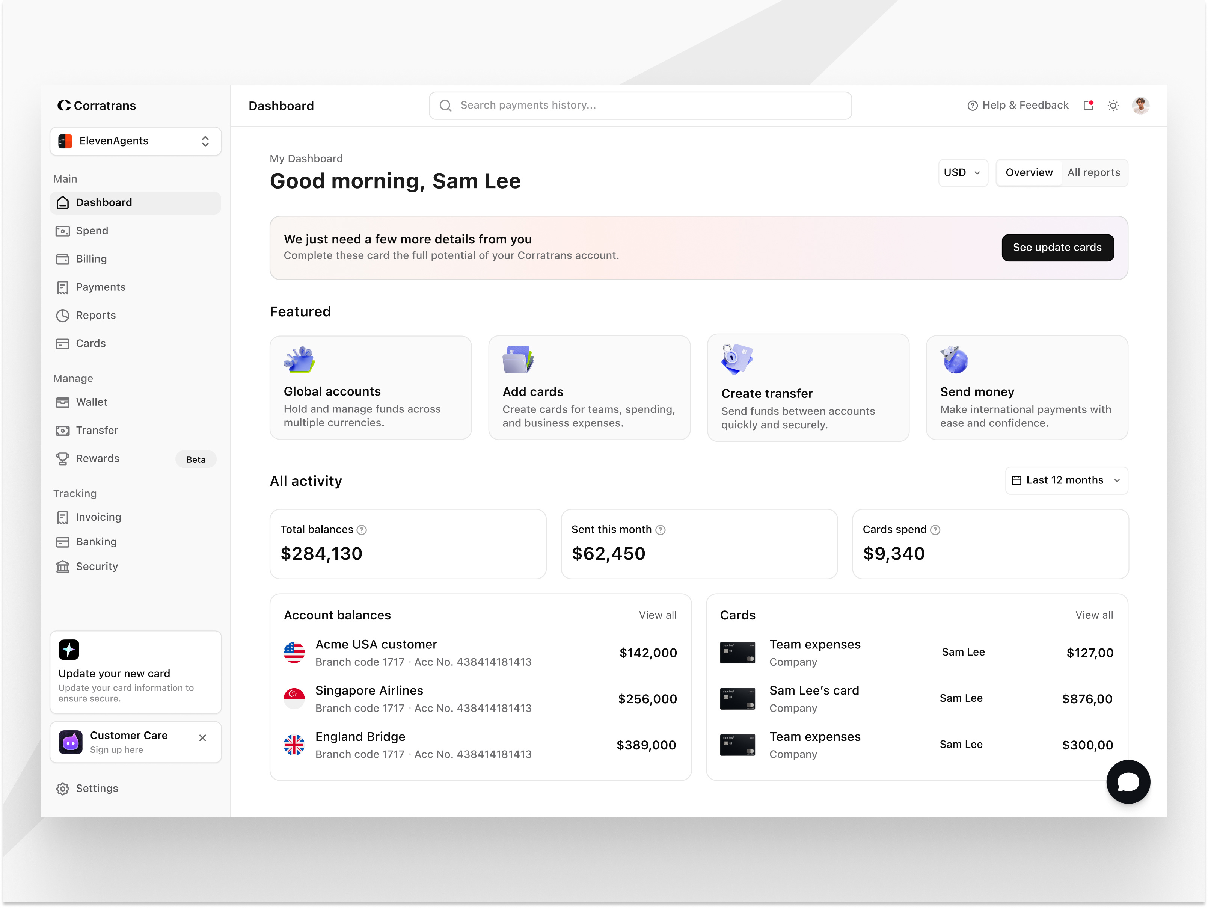Click the Global accounts illustration icon

tap(299, 360)
